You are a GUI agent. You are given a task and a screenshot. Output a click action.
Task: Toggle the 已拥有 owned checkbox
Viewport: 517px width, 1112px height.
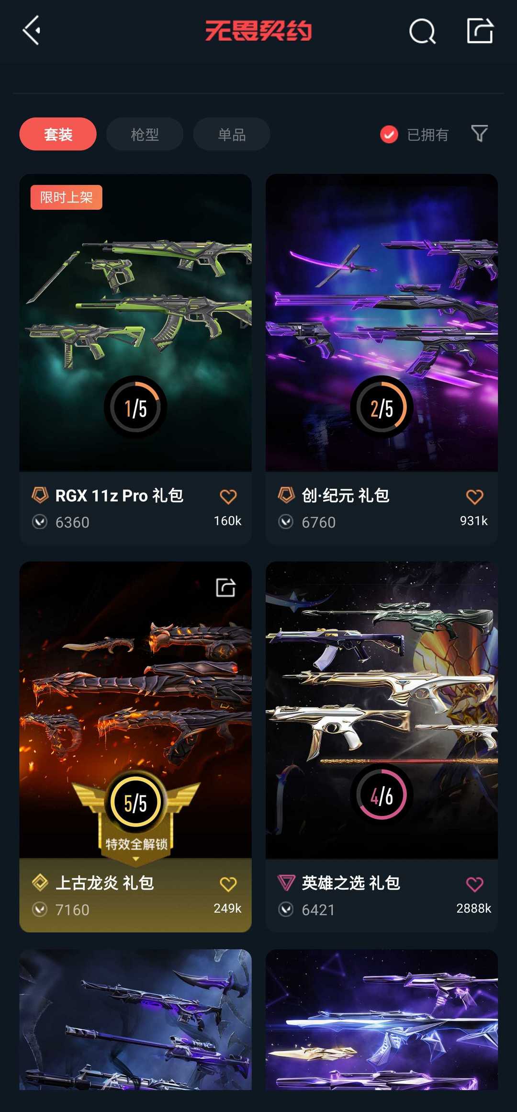[389, 135]
